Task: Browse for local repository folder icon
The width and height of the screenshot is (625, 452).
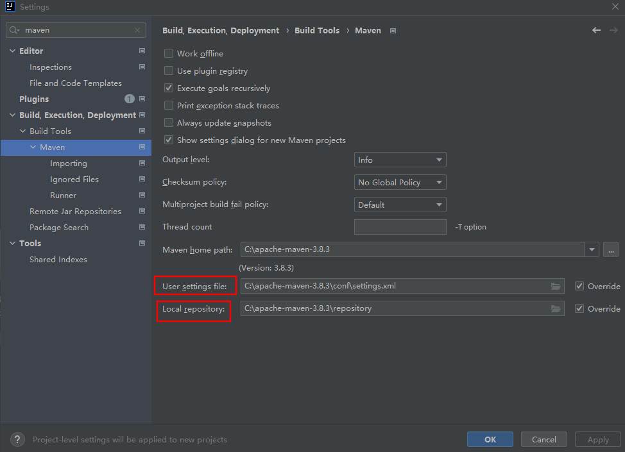Action: point(556,308)
